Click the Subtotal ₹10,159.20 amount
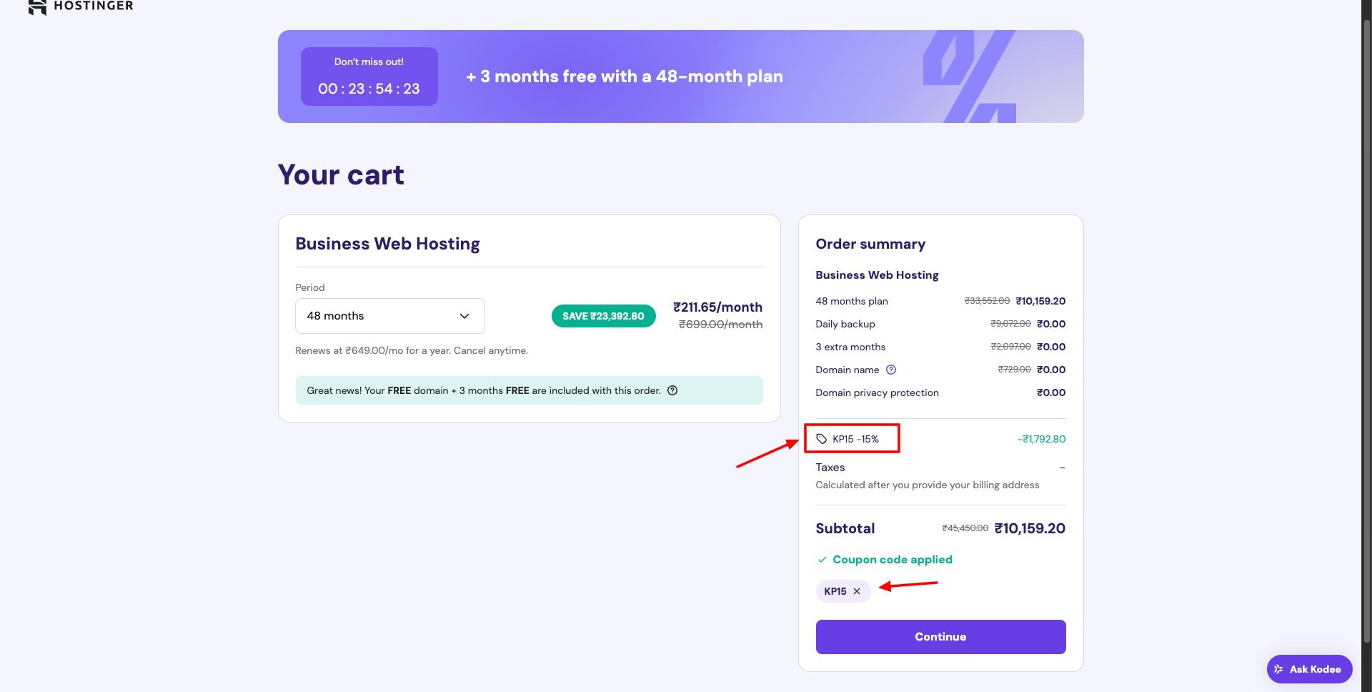 [x=1029, y=528]
